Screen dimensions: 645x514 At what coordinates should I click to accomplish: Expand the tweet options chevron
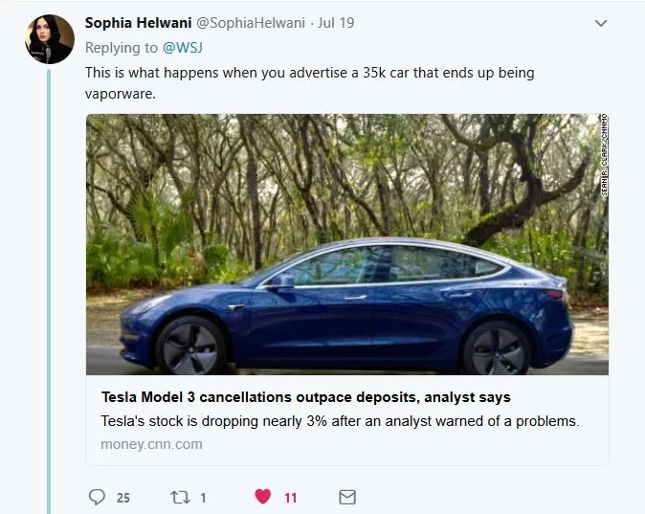coord(601,23)
